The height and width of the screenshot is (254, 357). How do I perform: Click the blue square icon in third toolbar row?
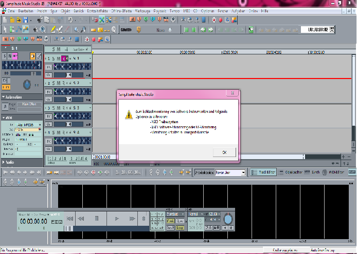coord(77,40)
